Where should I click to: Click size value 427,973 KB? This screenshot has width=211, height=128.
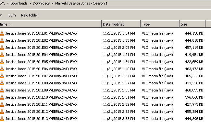[x=194, y=104]
